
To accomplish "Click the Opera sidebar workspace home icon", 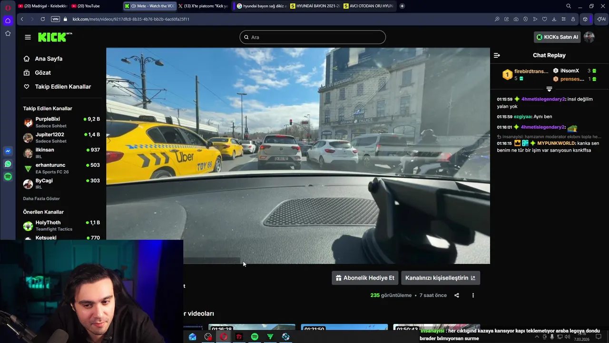I will [x=8, y=20].
